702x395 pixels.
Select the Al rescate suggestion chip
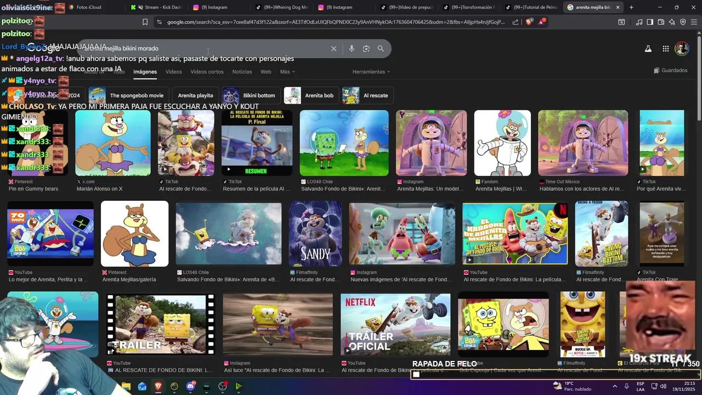(x=367, y=95)
